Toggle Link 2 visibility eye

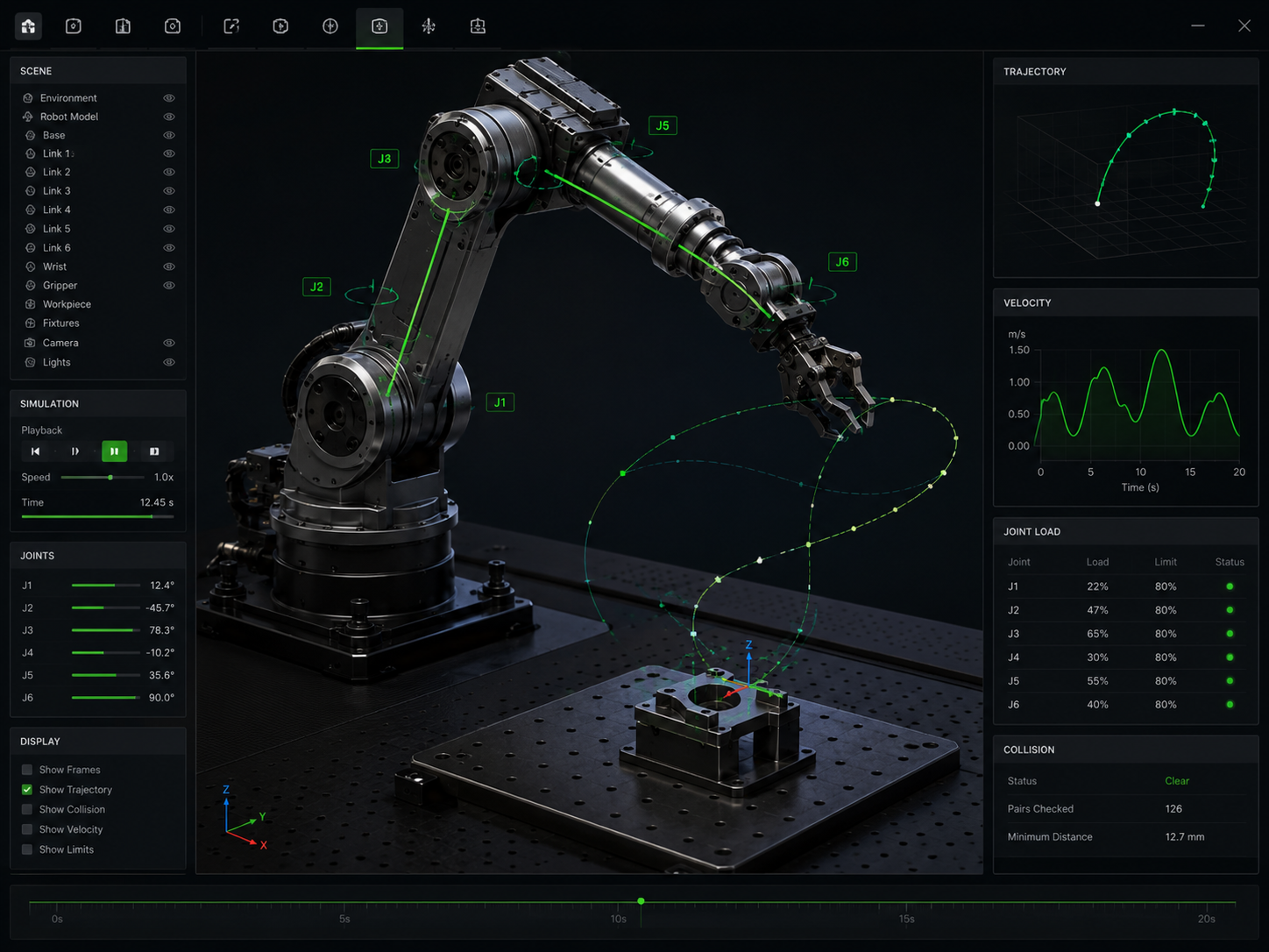(x=169, y=173)
